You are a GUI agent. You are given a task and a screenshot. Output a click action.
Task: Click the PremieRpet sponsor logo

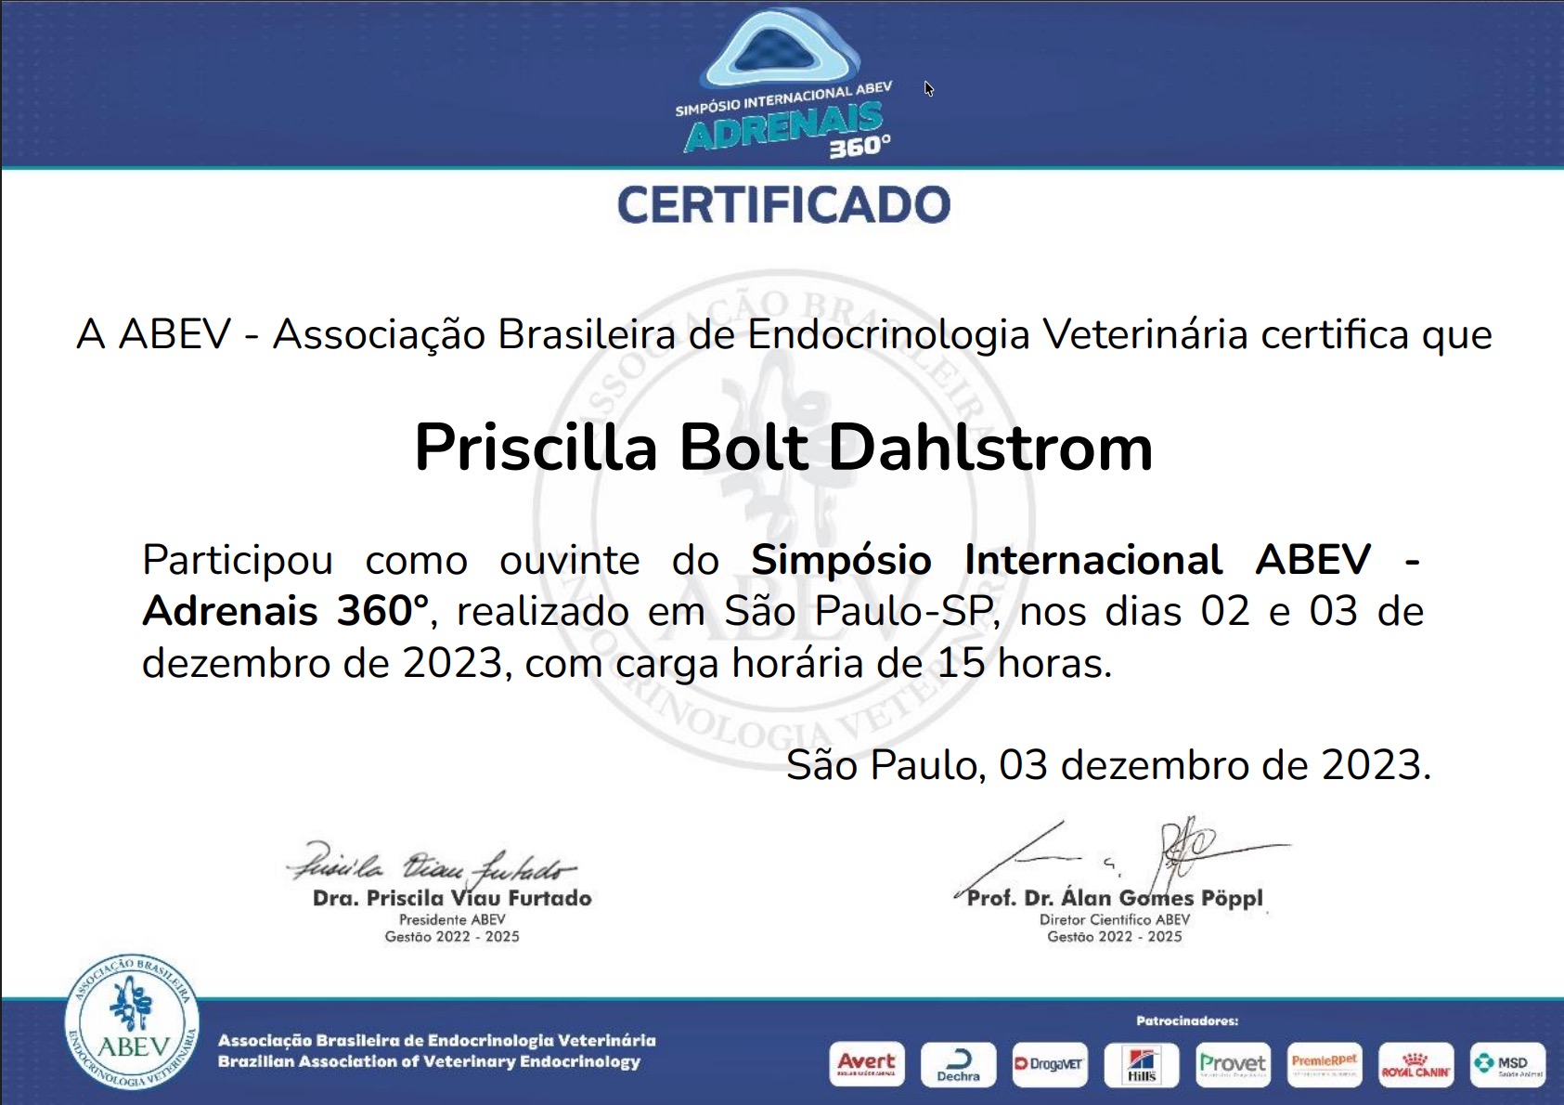coord(1324,1064)
